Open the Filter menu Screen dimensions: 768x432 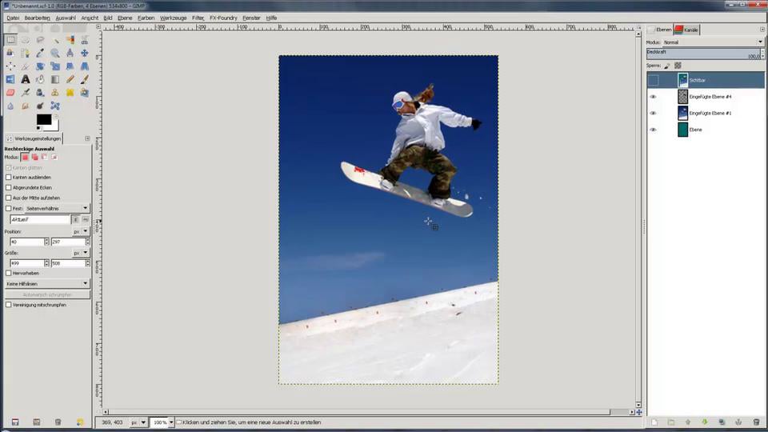(198, 18)
